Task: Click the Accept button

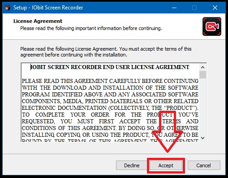Action: 166,165
